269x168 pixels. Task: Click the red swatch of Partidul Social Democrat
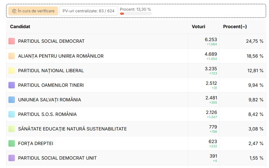pyautogui.click(x=12, y=41)
